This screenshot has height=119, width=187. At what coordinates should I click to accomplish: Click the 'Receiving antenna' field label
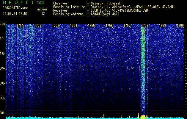pyautogui.click(x=68, y=14)
